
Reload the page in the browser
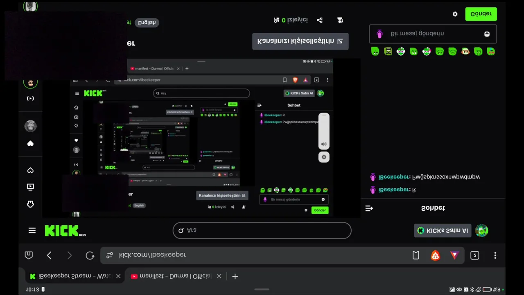pyautogui.click(x=90, y=256)
